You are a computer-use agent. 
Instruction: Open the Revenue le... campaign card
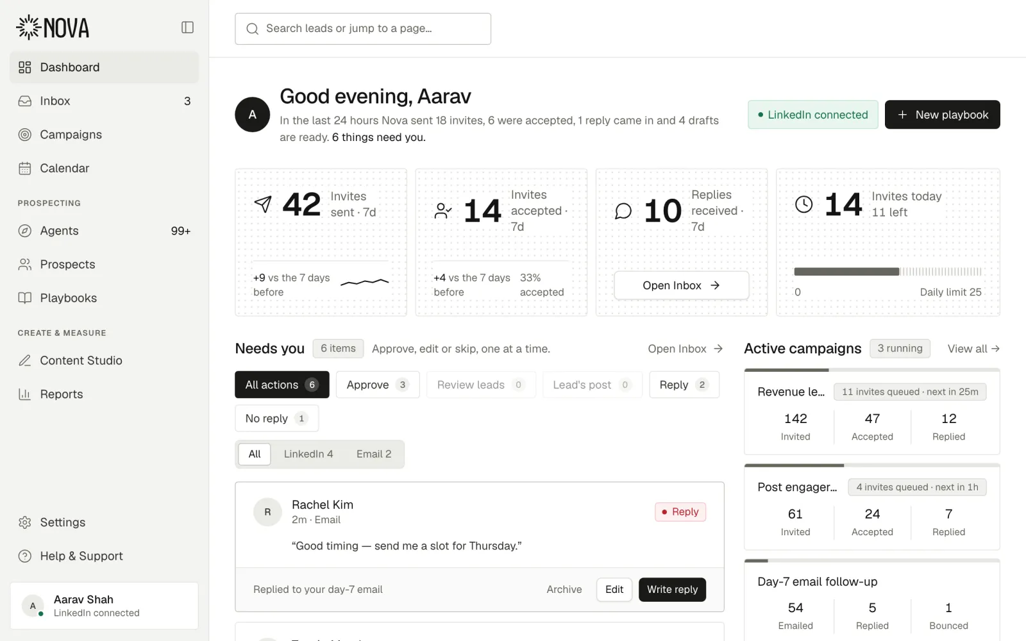click(x=872, y=412)
